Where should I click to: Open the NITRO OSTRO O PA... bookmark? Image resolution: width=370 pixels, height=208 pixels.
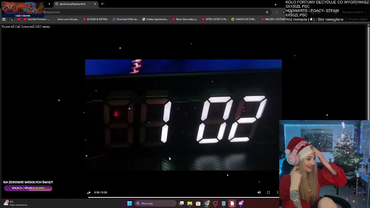click(214, 19)
